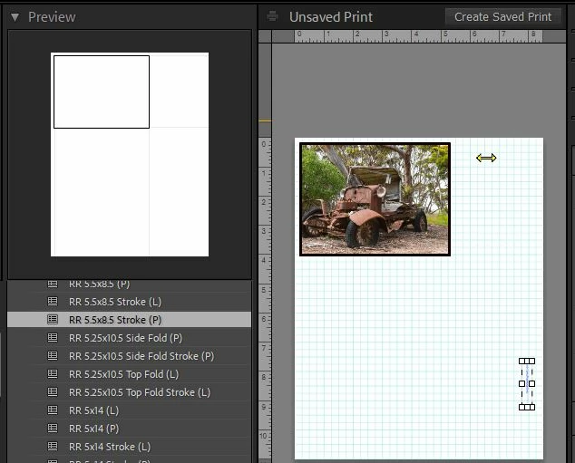Viewport: 575px width, 463px height.
Task: Click the horizontal ruler at top
Action: [x=418, y=36]
